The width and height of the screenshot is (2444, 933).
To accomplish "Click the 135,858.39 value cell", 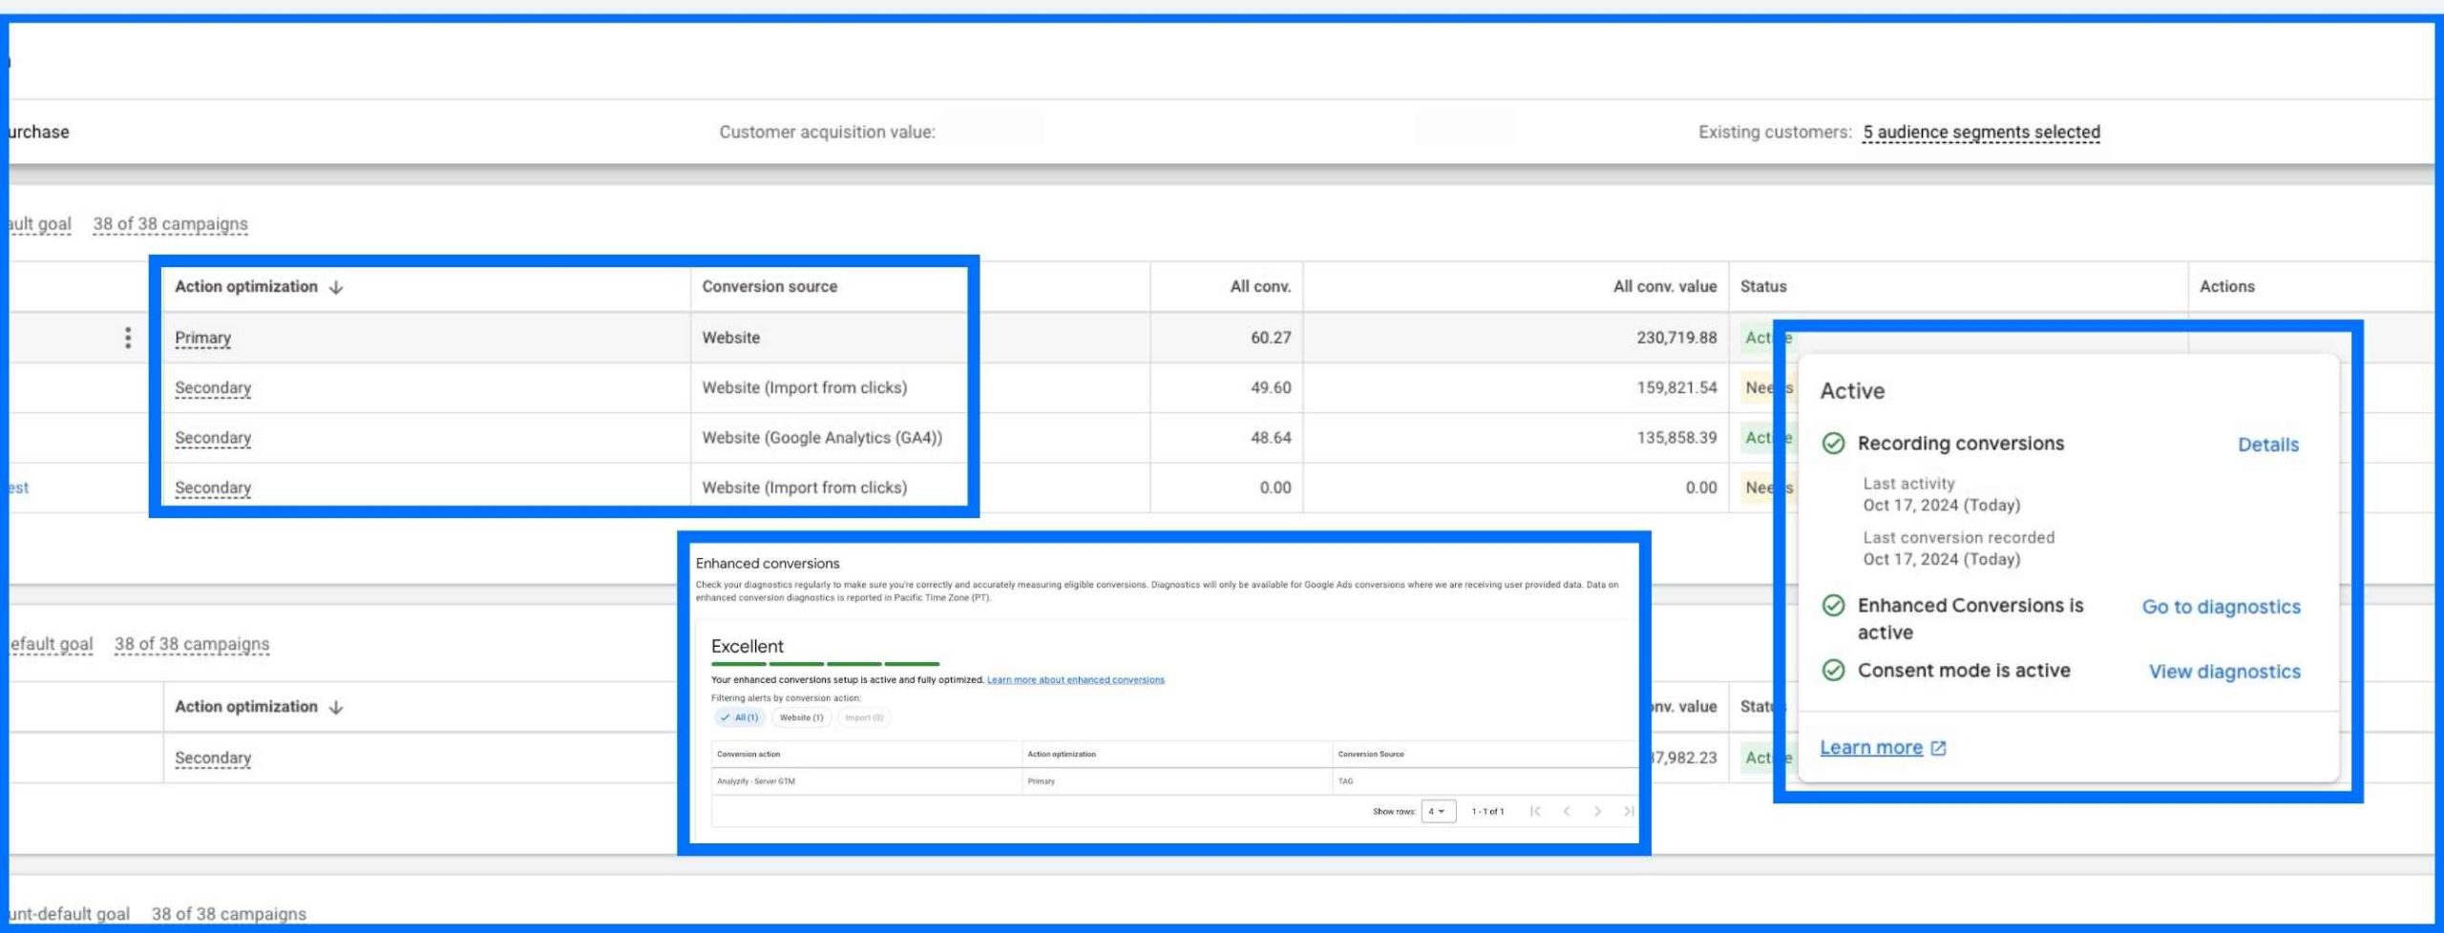I will click(1676, 438).
